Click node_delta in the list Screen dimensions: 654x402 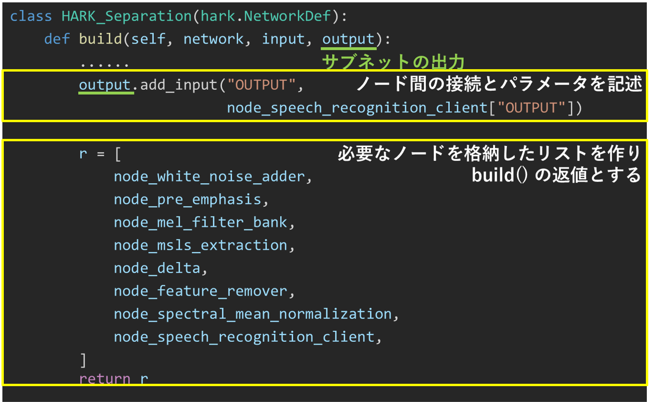pyautogui.click(x=157, y=268)
